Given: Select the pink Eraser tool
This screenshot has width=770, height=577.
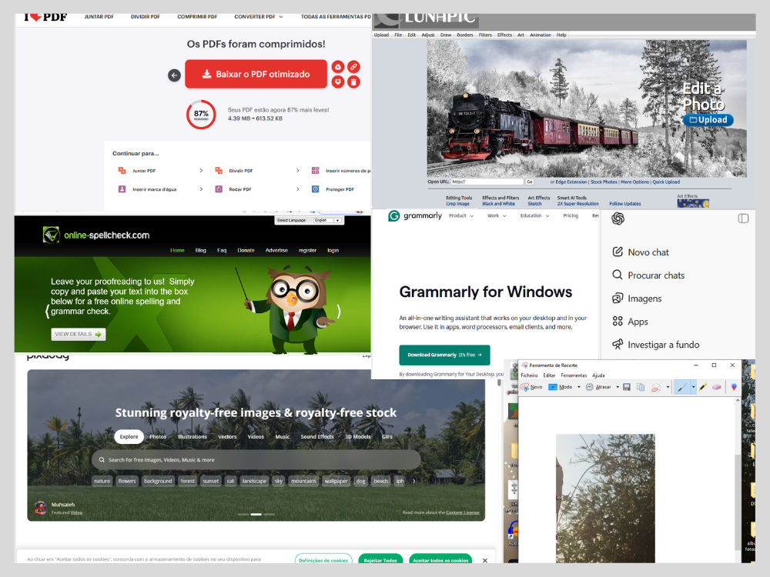Looking at the screenshot, I should (716, 387).
